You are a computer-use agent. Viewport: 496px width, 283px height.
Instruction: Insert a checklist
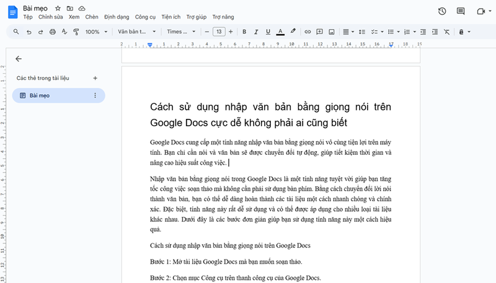tap(374, 32)
